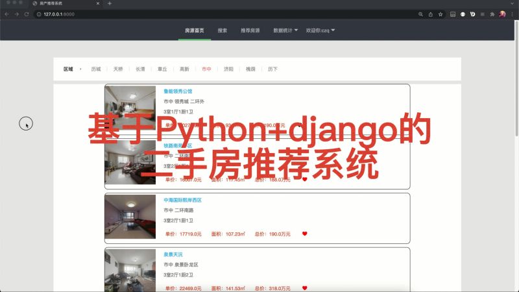
Task: Select the highlighted 市中 district
Action: [206, 69]
